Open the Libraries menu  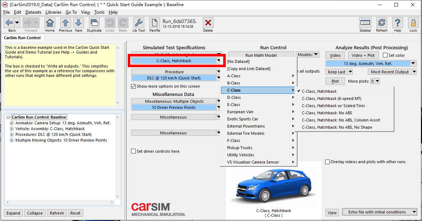point(53,12)
